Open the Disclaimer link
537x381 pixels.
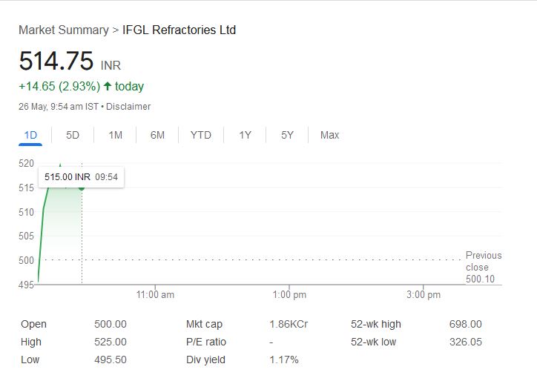point(128,107)
